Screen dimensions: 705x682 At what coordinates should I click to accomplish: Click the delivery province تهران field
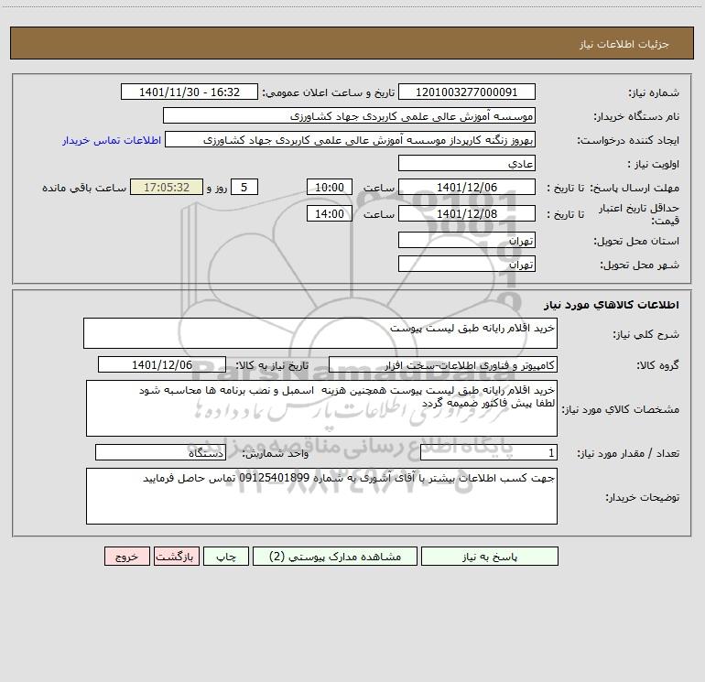pos(467,240)
